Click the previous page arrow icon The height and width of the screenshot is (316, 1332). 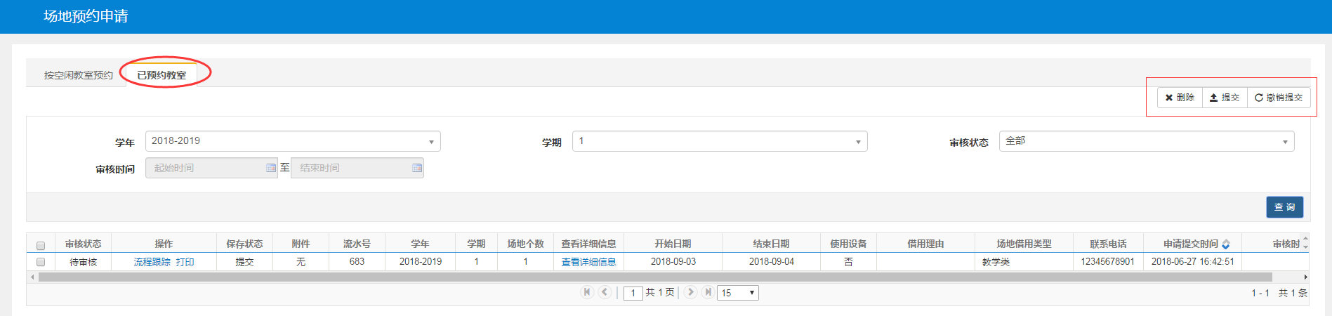tap(605, 292)
